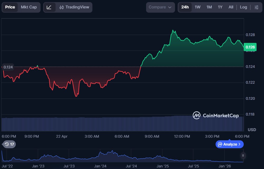
Task: Expand the Analyze button chevron
Action: tap(240, 144)
